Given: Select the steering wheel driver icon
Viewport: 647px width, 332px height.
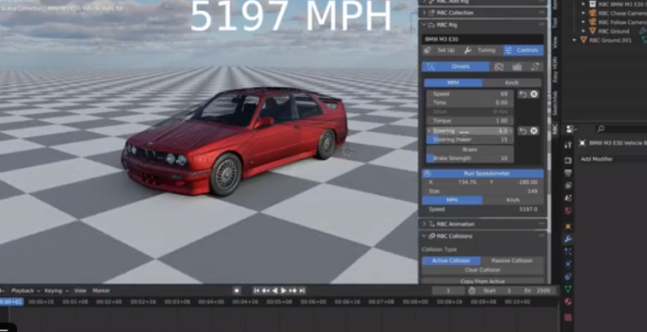Looking at the screenshot, I should tap(499, 66).
